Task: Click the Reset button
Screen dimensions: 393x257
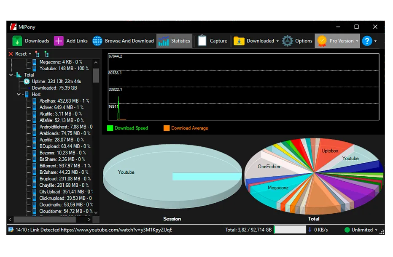Action: pyautogui.click(x=18, y=54)
